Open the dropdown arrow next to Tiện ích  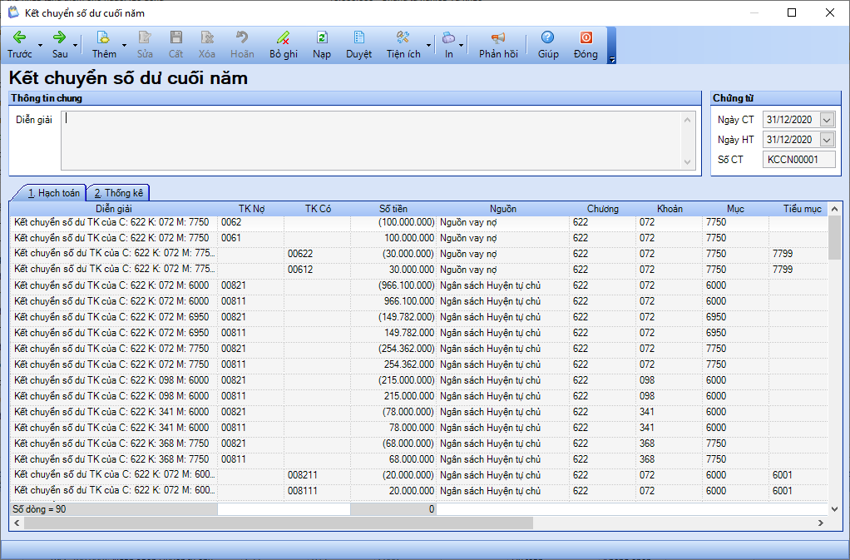429,45
